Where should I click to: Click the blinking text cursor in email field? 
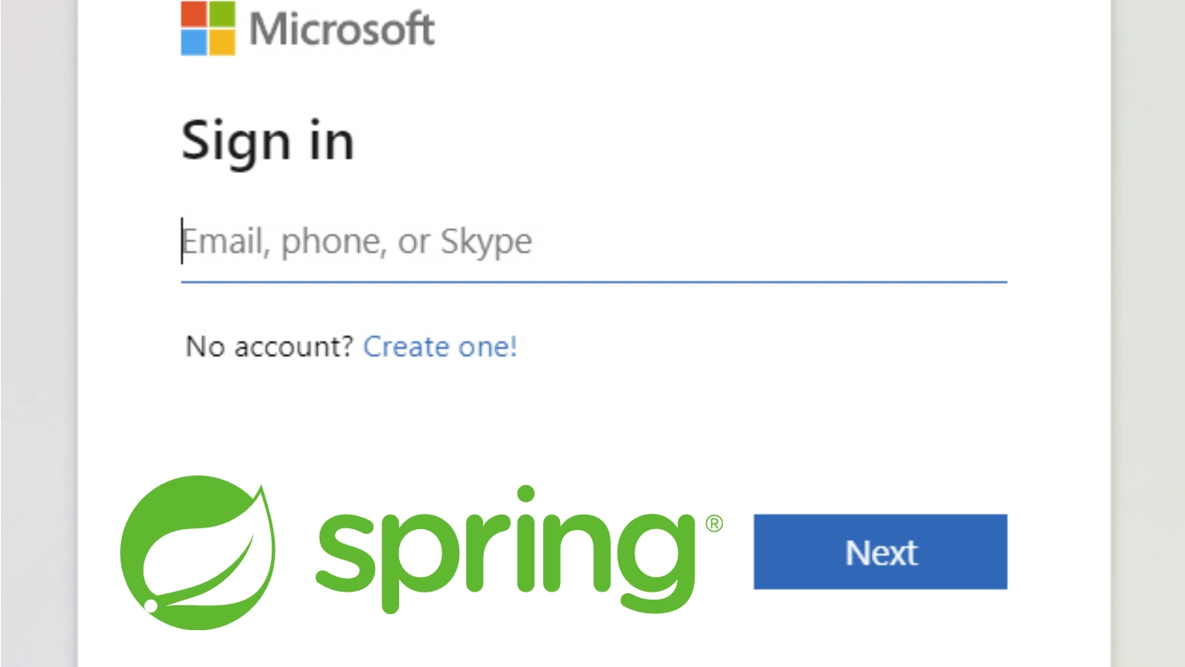coord(182,241)
